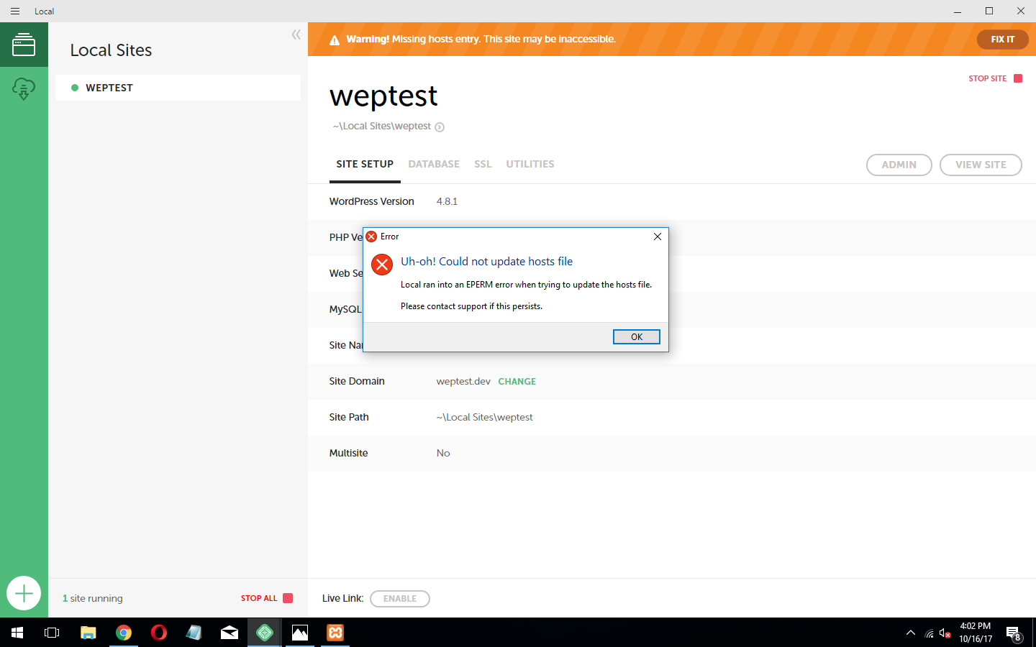Click the Multisite value No
The image size is (1036, 647).
tap(443, 453)
